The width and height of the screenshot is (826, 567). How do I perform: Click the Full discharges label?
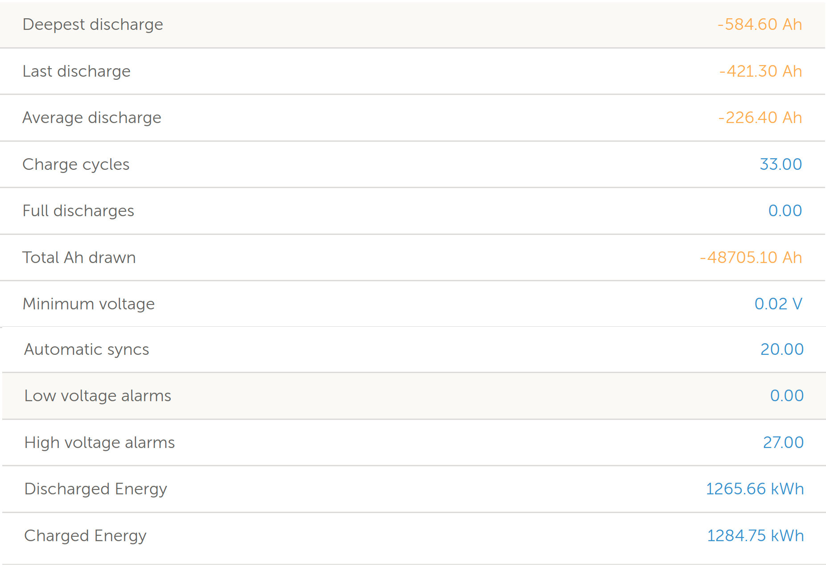[x=78, y=211]
